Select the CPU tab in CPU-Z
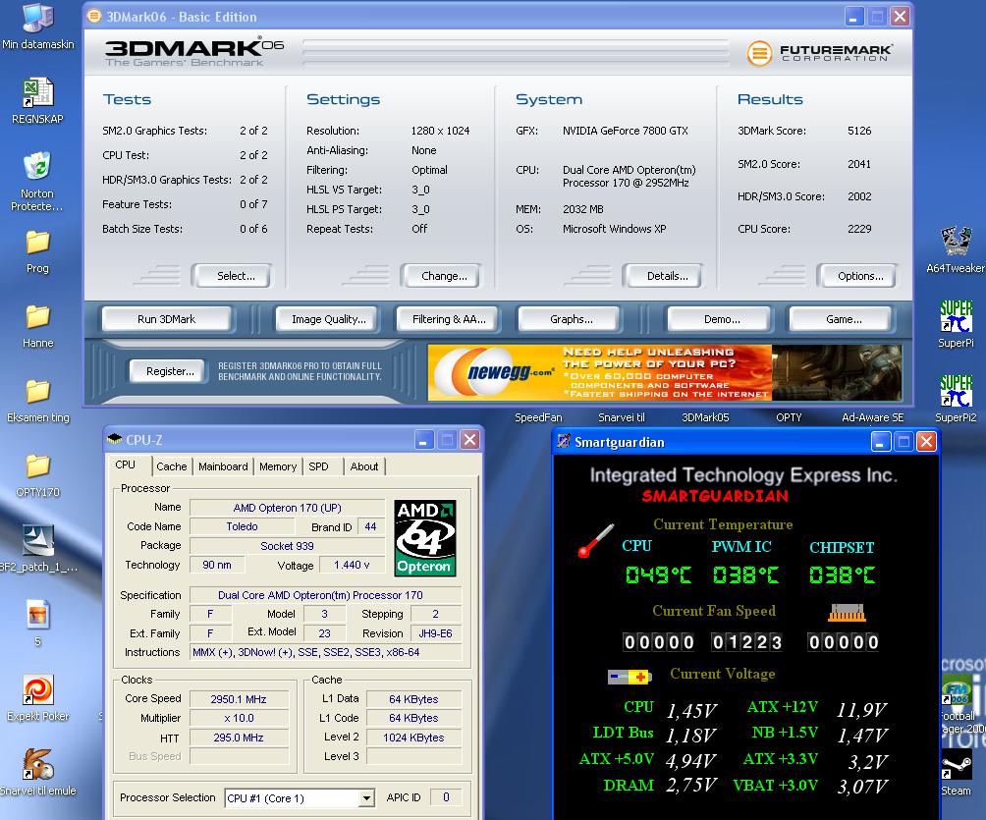The width and height of the screenshot is (986, 820). pyautogui.click(x=125, y=465)
